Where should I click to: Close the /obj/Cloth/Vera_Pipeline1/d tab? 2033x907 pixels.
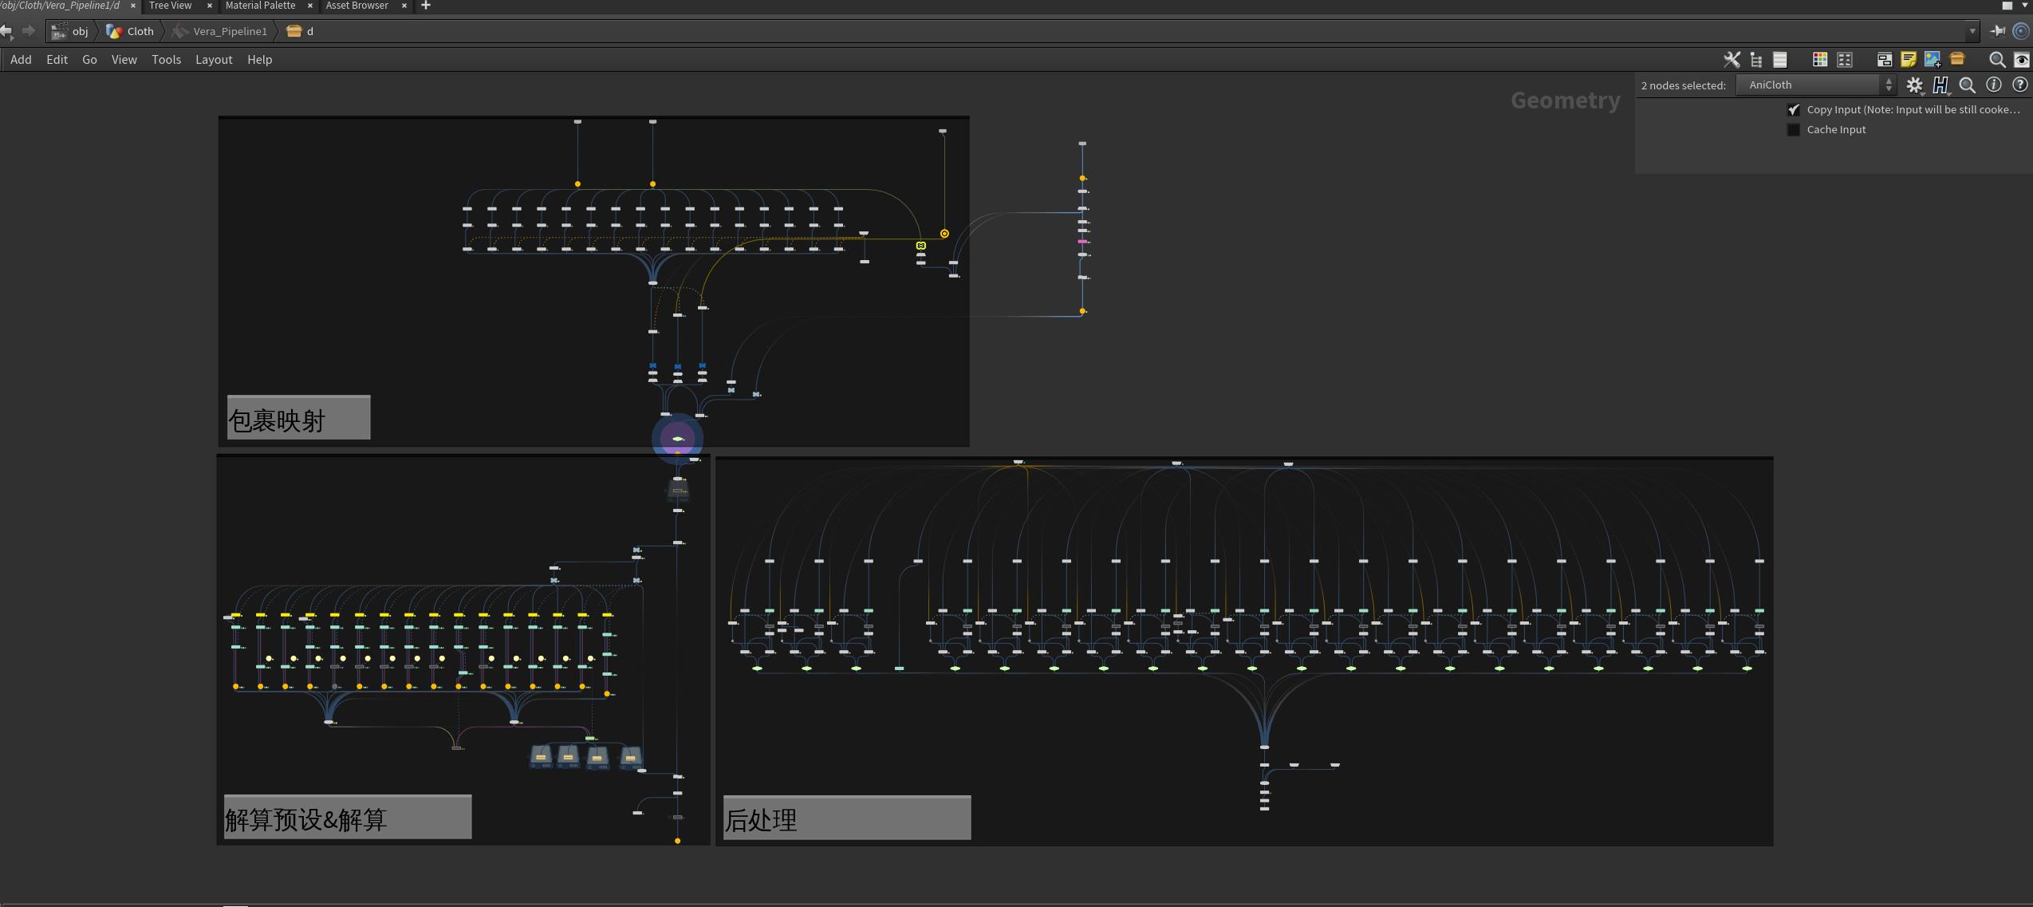point(132,6)
